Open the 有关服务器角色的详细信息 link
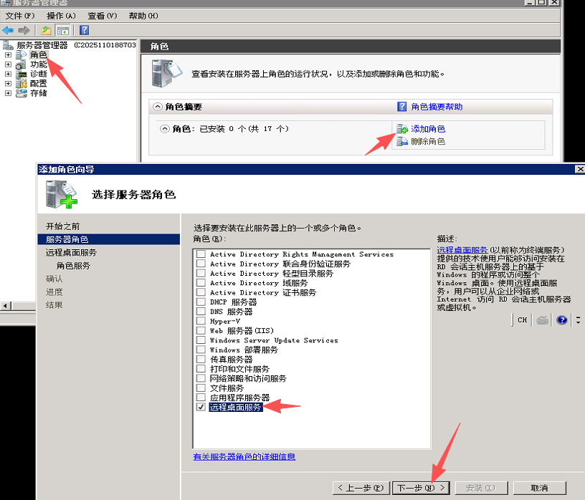This screenshot has width=585, height=500. [x=244, y=456]
